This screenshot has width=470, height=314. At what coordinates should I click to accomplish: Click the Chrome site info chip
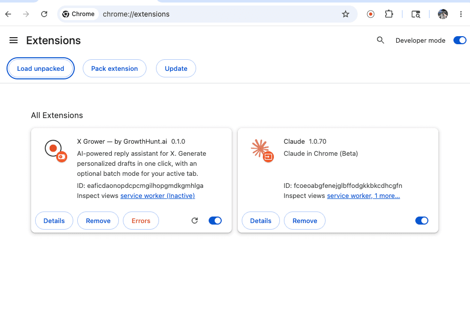tap(79, 14)
